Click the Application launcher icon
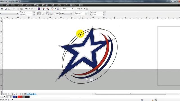Viewport: 180px width, 101px height. click(x=53, y=9)
